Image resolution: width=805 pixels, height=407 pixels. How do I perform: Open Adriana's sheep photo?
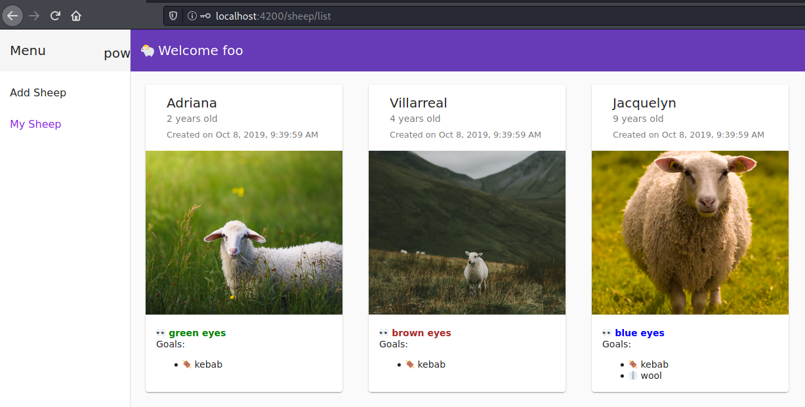[244, 233]
